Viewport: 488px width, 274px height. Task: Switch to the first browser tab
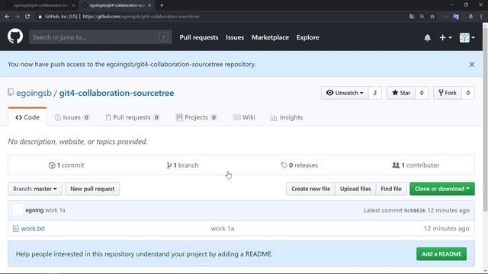click(40, 5)
